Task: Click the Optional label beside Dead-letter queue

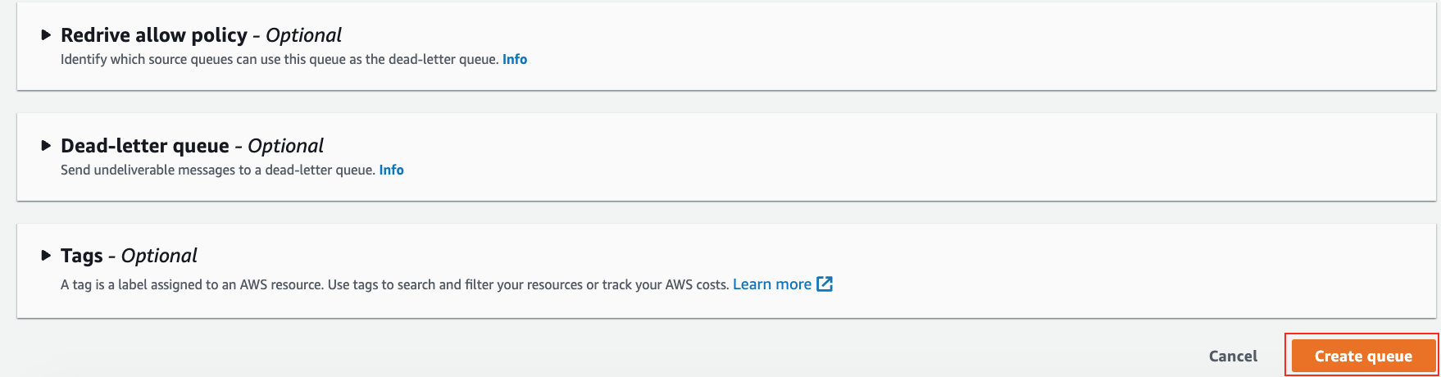Action: point(286,146)
